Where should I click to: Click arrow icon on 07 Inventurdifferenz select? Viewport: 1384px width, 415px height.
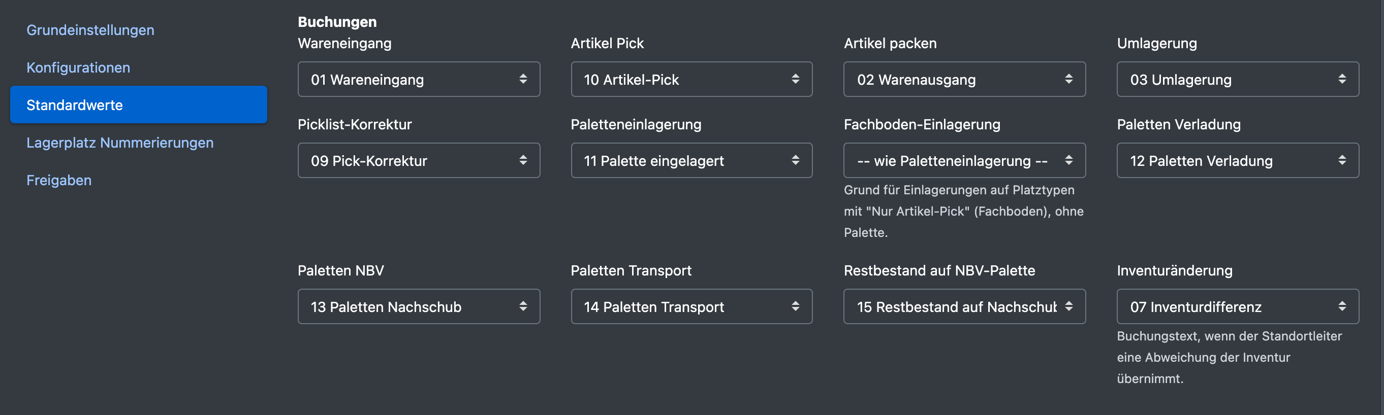click(1342, 306)
